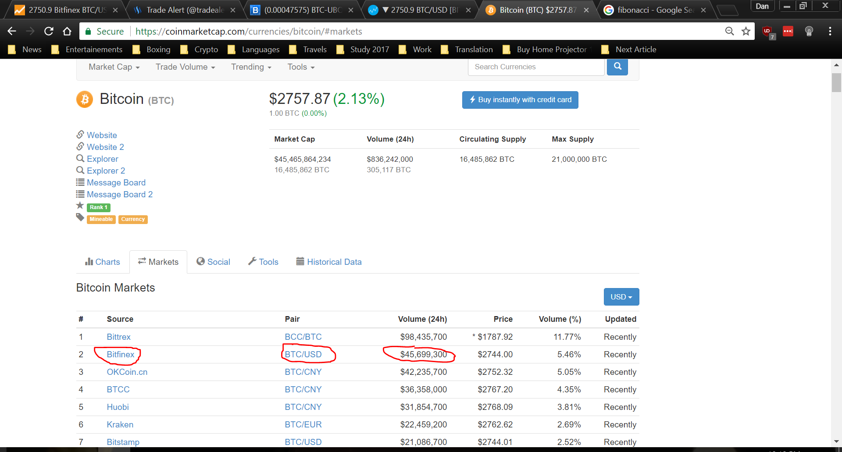Open the uBlock Origin extension
This screenshot has width=842, height=452.
767,32
